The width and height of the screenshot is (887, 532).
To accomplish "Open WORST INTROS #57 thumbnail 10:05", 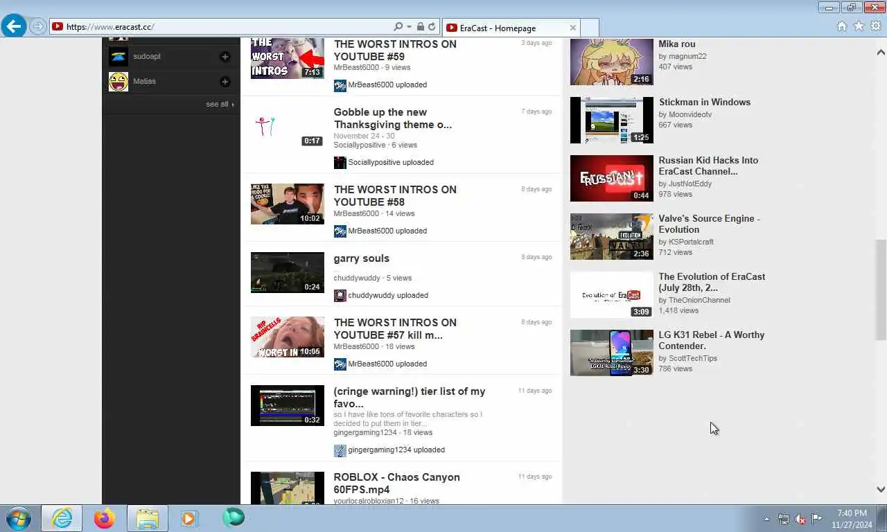I will 287,337.
